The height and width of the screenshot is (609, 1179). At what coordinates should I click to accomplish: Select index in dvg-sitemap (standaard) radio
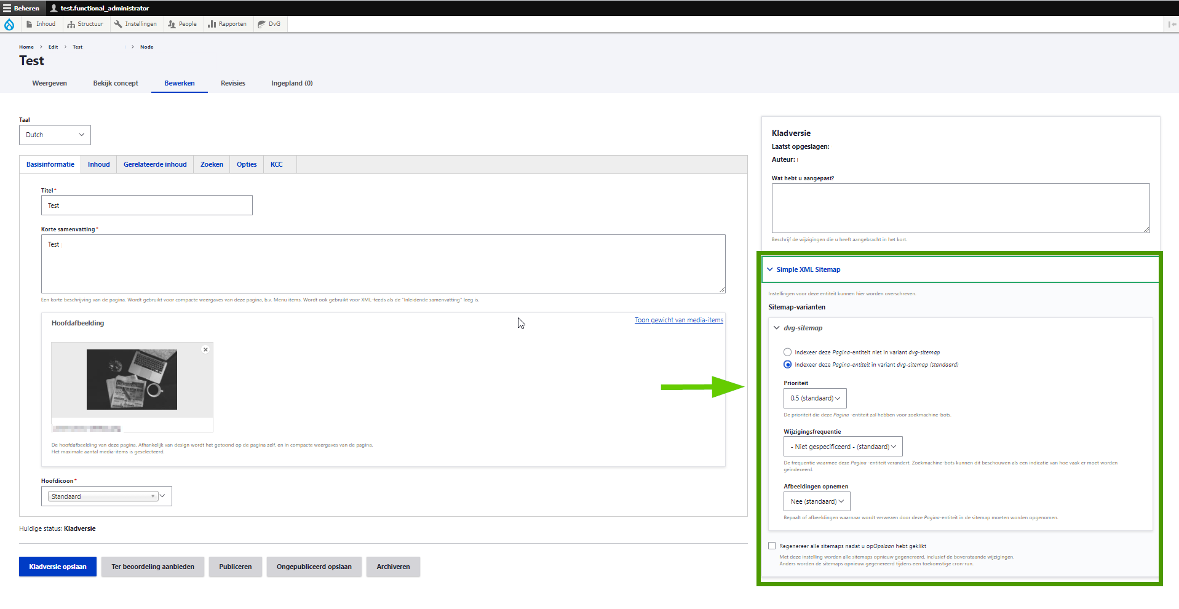point(787,365)
